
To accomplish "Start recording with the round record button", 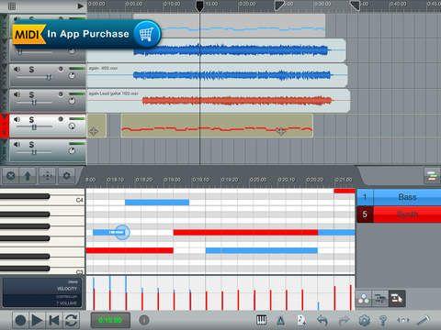I will point(20,320).
